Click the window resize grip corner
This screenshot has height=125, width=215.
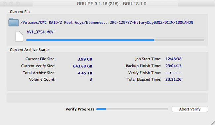[213, 123]
